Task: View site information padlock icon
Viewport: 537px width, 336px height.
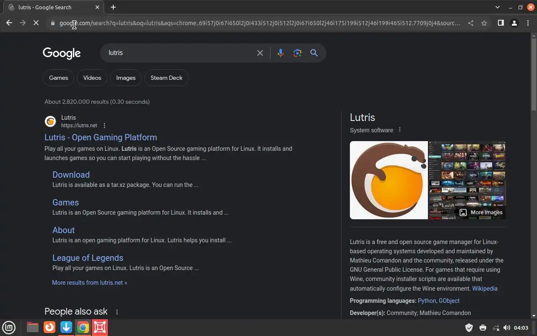Action: (52, 23)
